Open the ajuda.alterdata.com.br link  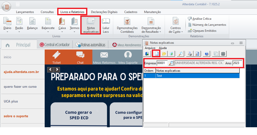(21, 72)
